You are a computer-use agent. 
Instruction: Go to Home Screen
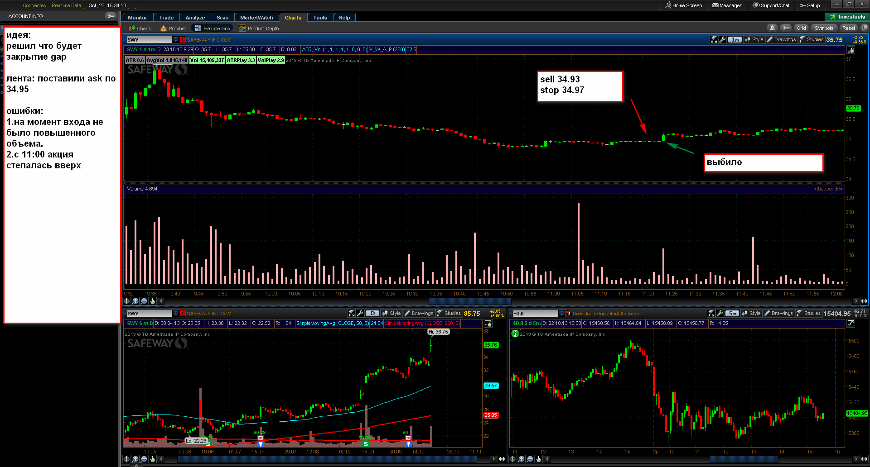point(683,5)
